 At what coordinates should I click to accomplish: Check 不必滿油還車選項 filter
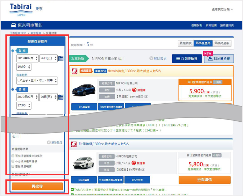tap(13, 161)
